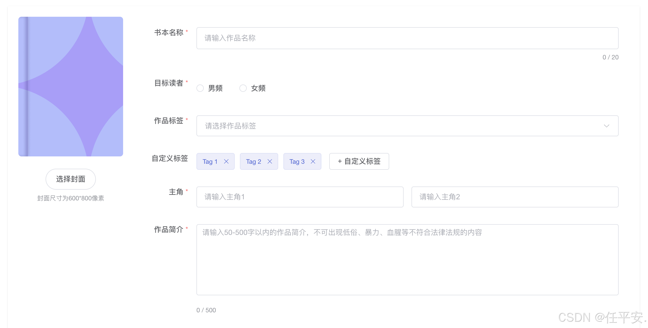Click the + 自定义标签 button
Image resolution: width=648 pixels, height=328 pixels.
point(359,161)
